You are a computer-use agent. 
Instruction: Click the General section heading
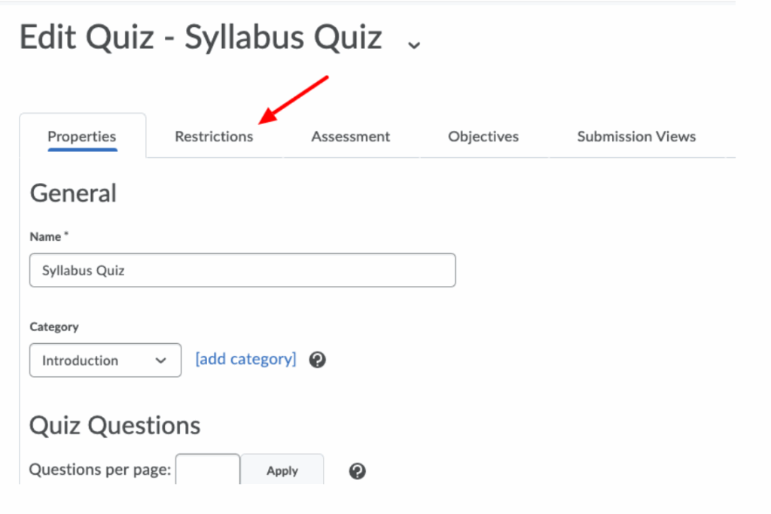click(73, 193)
